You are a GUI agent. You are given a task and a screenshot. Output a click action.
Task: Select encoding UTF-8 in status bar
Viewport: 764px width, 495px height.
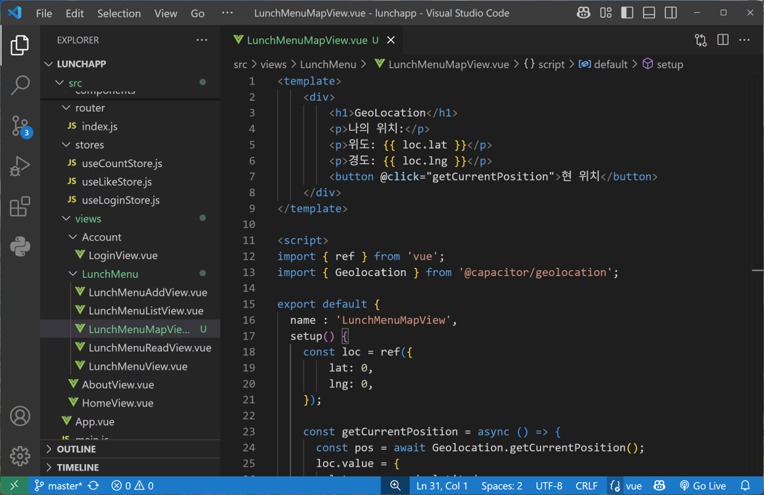click(x=549, y=486)
